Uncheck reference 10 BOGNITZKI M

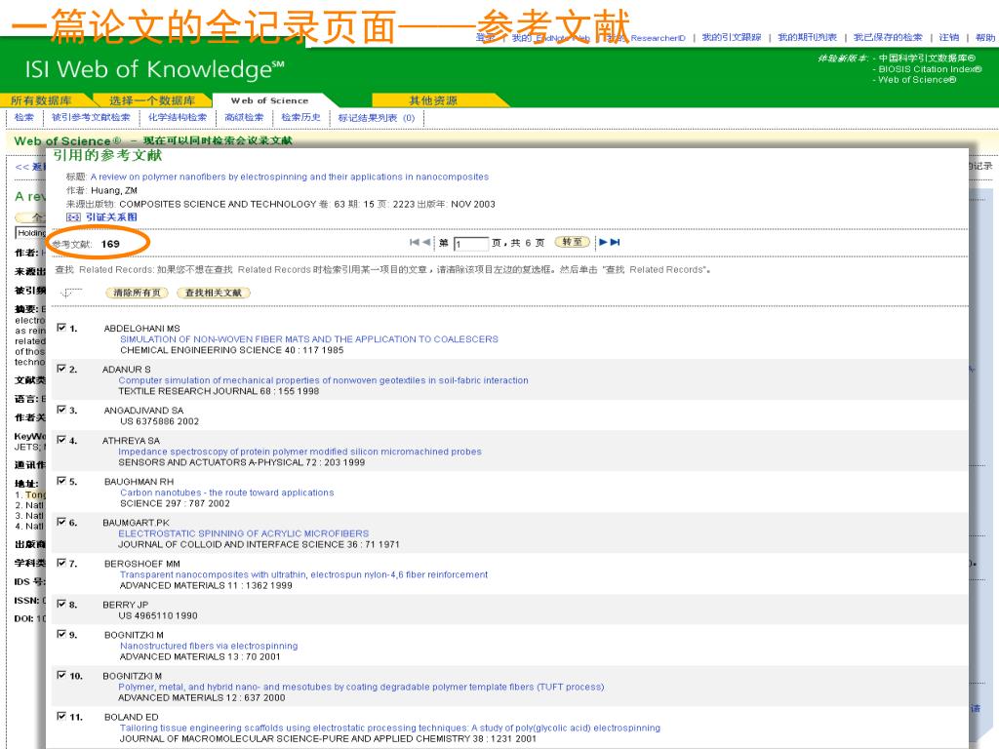(x=61, y=675)
